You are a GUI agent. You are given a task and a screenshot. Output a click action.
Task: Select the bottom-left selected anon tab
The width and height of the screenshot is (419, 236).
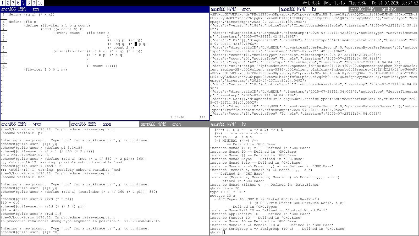tap(105, 124)
